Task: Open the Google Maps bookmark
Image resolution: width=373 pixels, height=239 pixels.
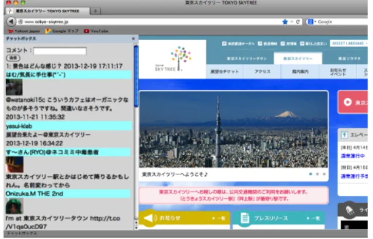Action: 62,31
